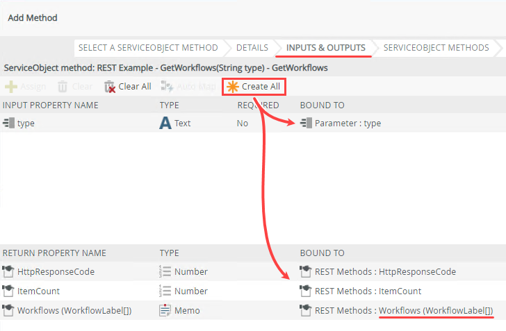Click the Clear All trash icon

click(x=110, y=87)
